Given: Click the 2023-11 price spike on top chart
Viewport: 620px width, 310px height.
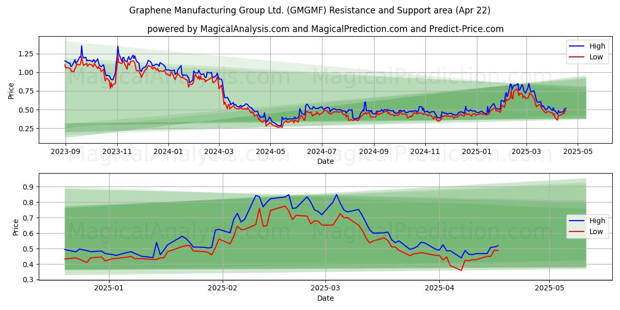Looking at the screenshot, I should [117, 46].
